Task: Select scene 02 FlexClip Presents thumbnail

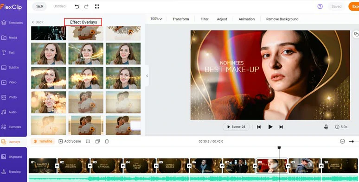Action: coord(73,166)
